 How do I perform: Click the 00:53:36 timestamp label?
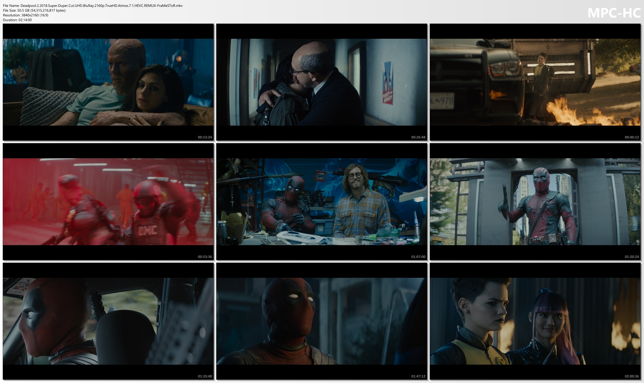pyautogui.click(x=205, y=257)
